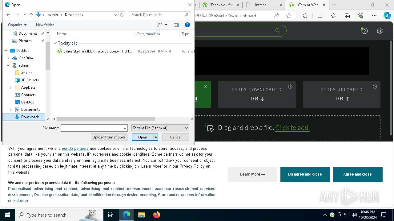Open Edge Extensions icon

click(305, 16)
